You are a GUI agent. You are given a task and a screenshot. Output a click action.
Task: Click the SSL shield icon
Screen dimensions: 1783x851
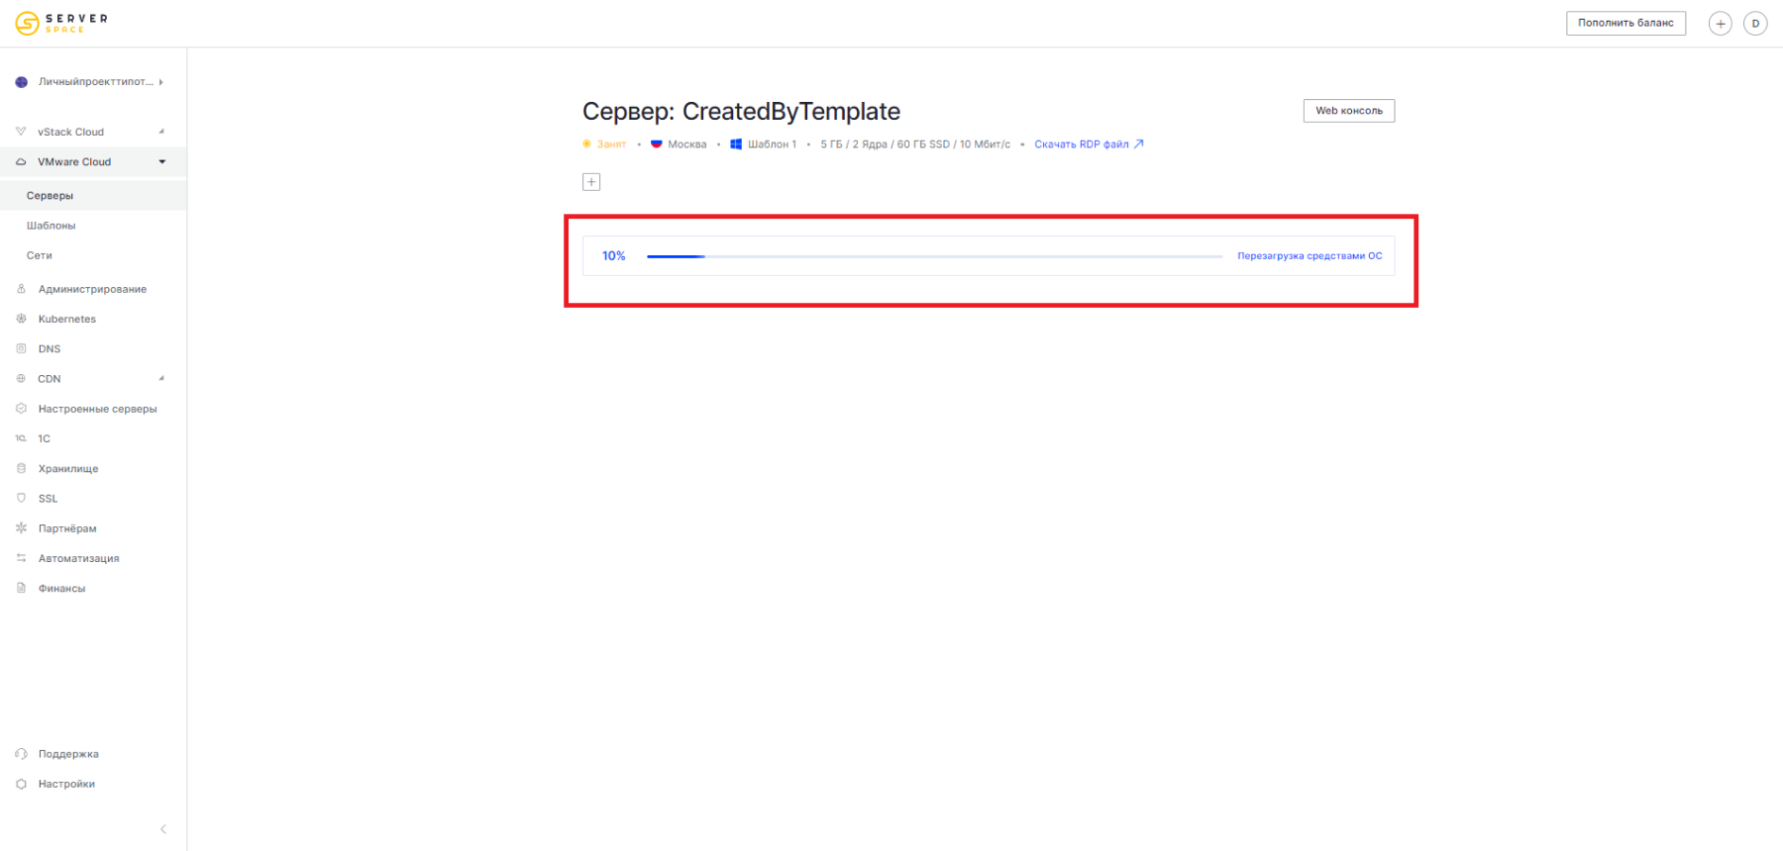[x=21, y=498]
